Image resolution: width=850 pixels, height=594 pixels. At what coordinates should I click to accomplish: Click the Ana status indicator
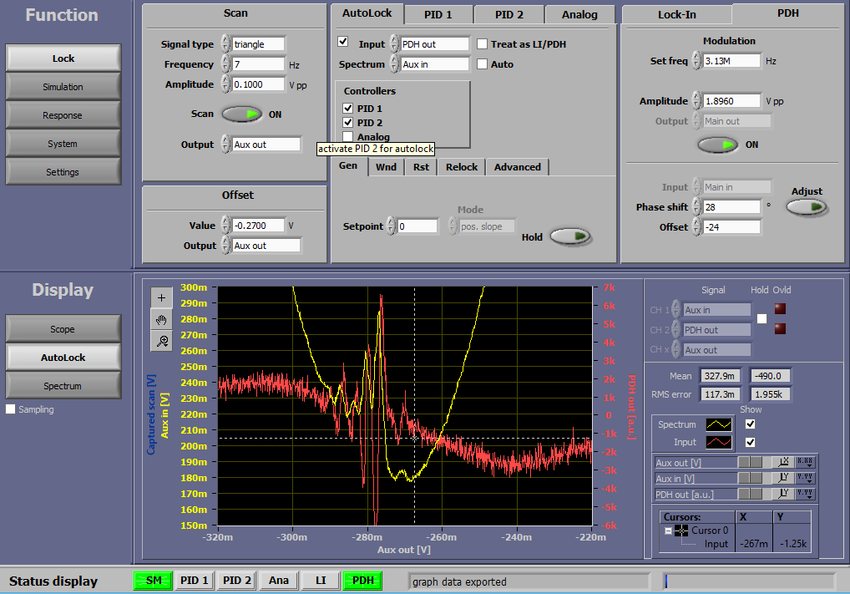(279, 581)
